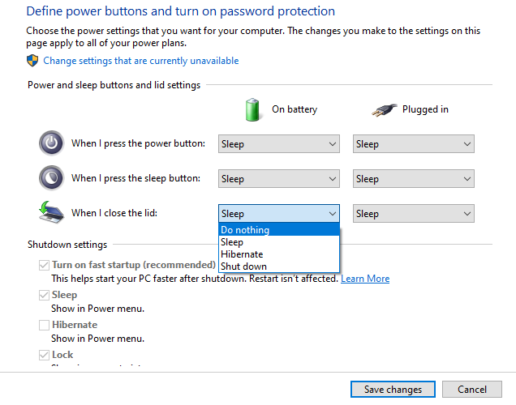Select Do nothing from the list
516x405 pixels.
tap(279, 230)
